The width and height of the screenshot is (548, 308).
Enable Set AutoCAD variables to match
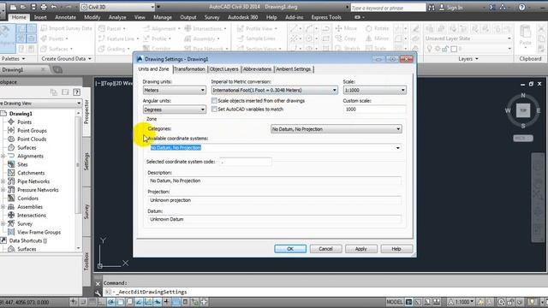pyautogui.click(x=214, y=110)
